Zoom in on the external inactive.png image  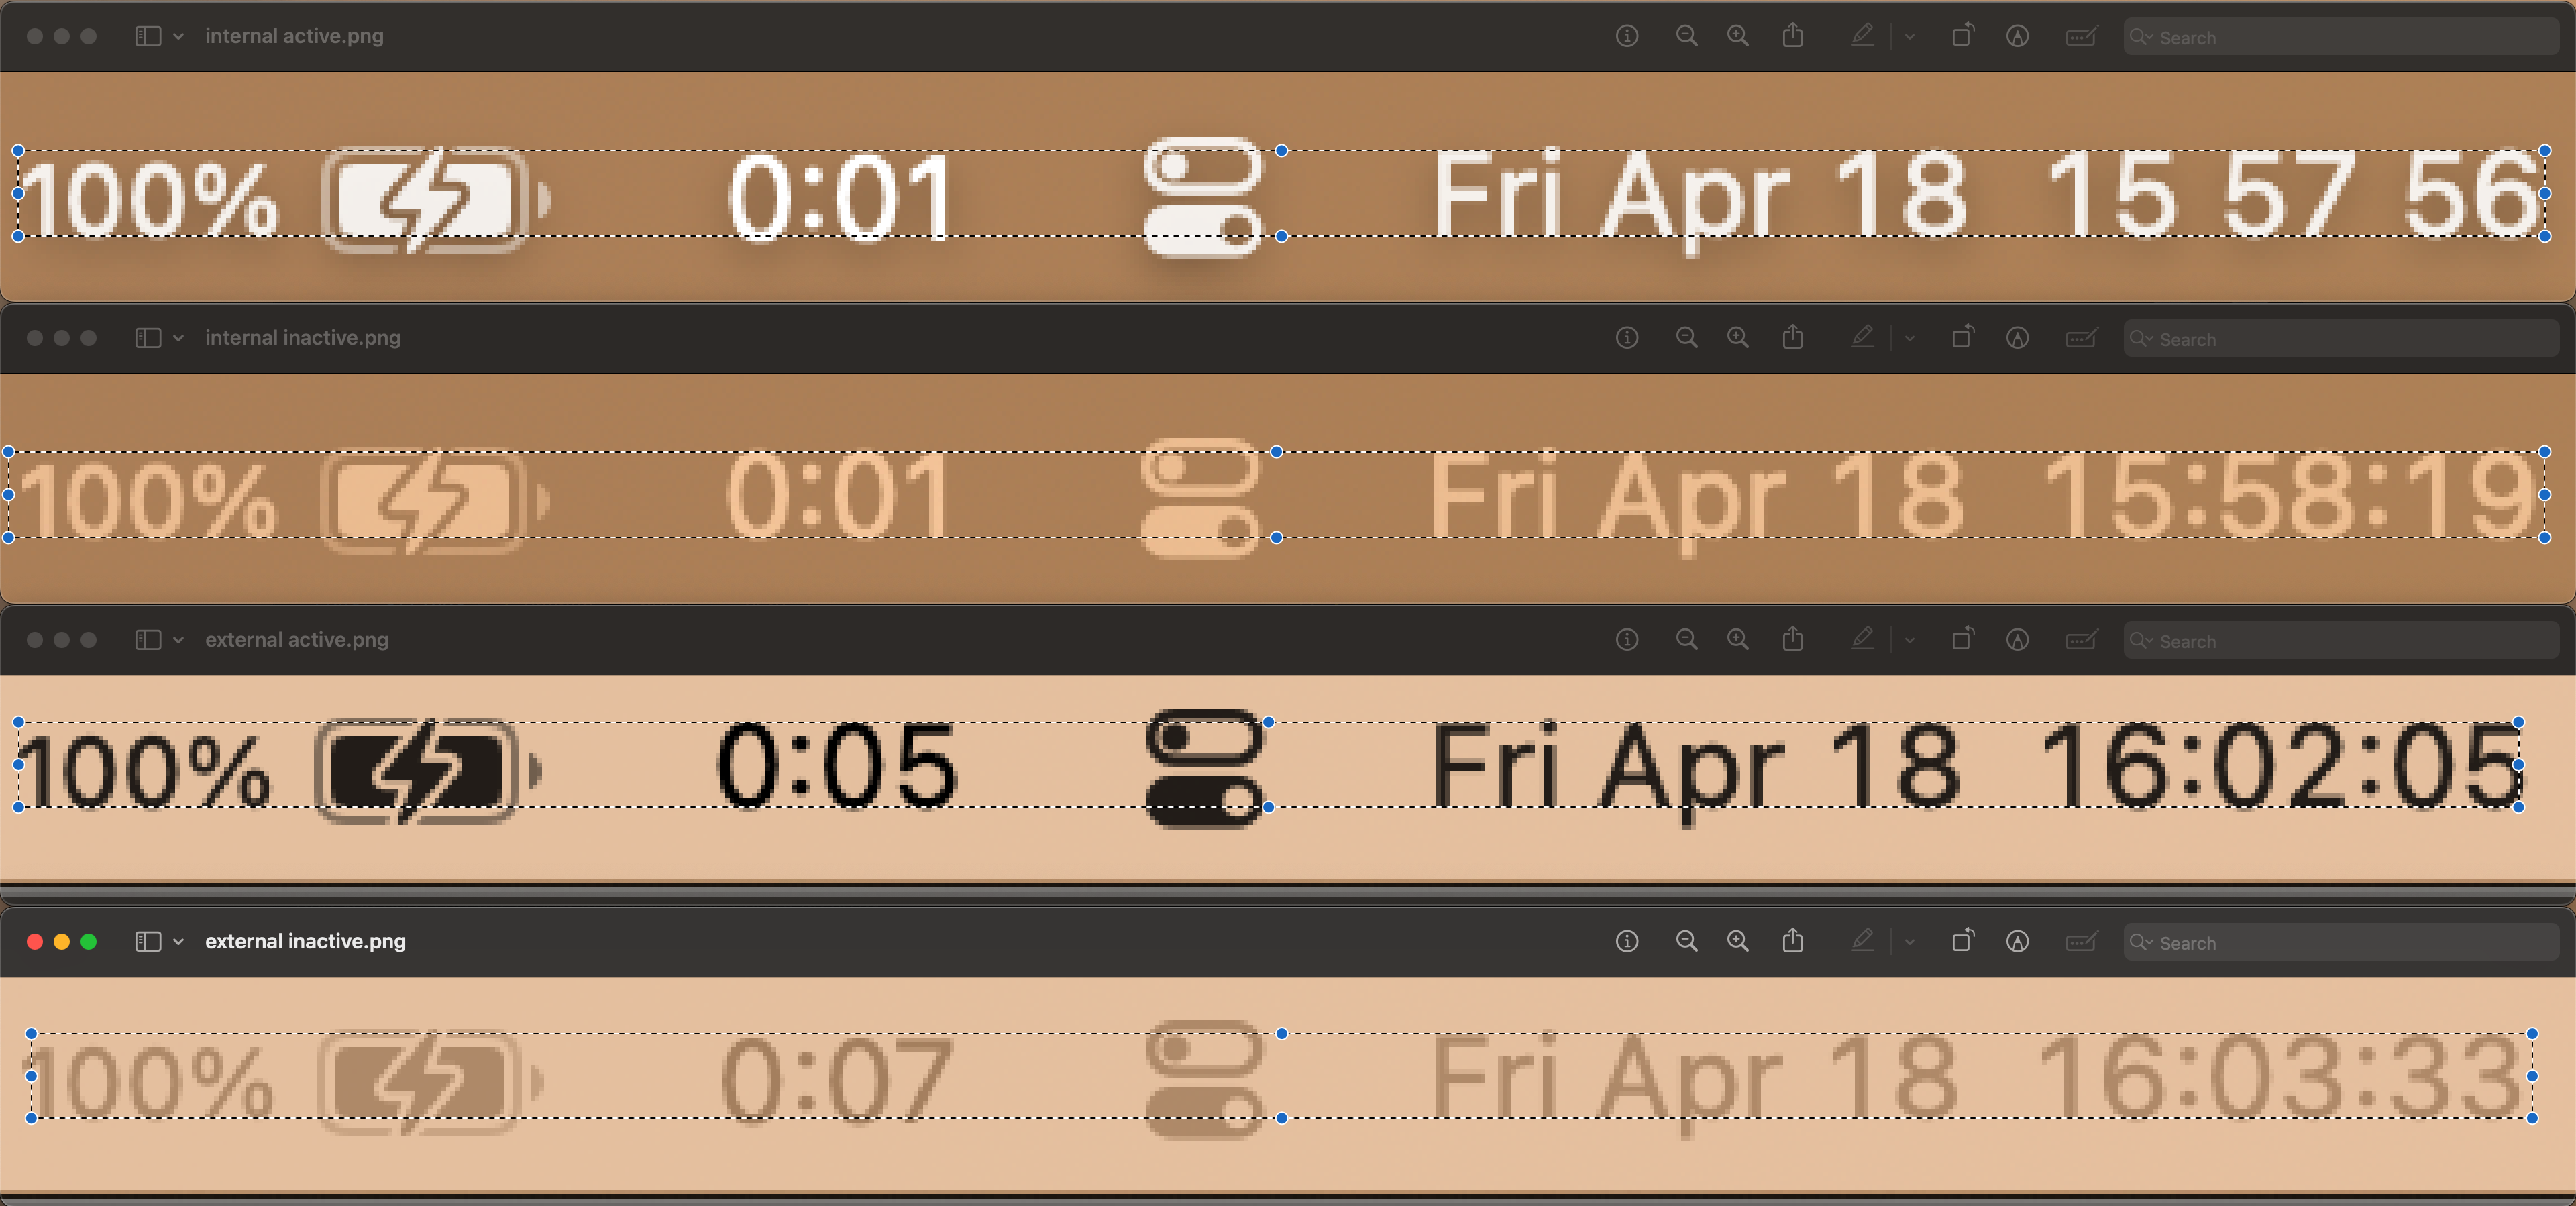pos(1738,941)
